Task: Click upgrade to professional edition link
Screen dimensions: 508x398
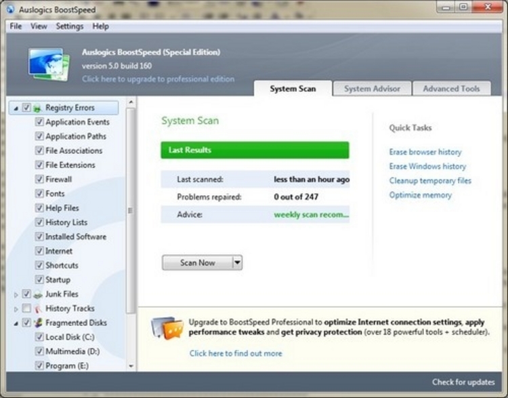Action: point(158,79)
